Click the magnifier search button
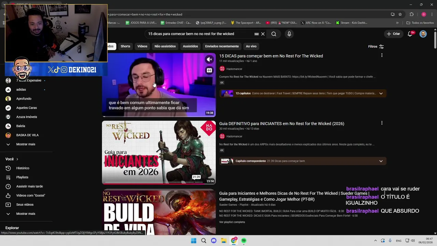 [274, 34]
